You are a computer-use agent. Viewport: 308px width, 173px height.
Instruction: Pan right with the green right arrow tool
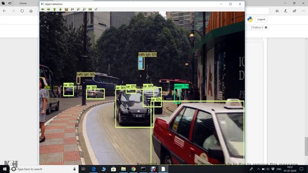click(x=49, y=9)
